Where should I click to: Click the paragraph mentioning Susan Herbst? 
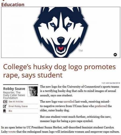(60, 130)
